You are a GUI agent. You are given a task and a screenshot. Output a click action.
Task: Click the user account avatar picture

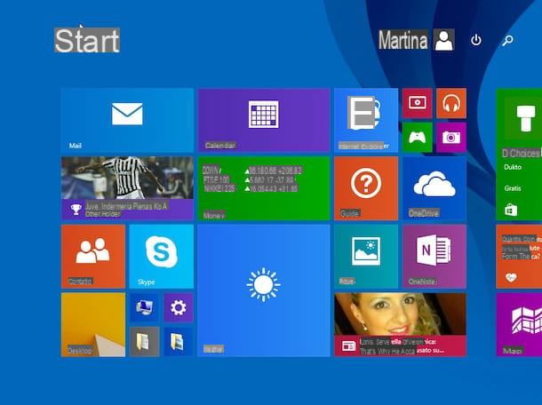click(444, 40)
